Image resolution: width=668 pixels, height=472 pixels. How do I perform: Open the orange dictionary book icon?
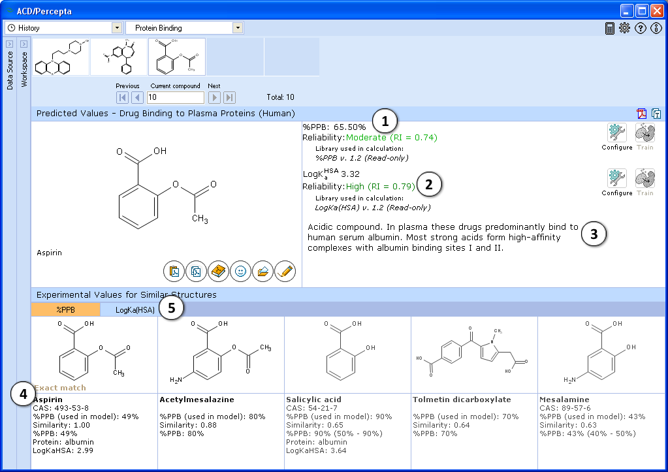pos(218,271)
